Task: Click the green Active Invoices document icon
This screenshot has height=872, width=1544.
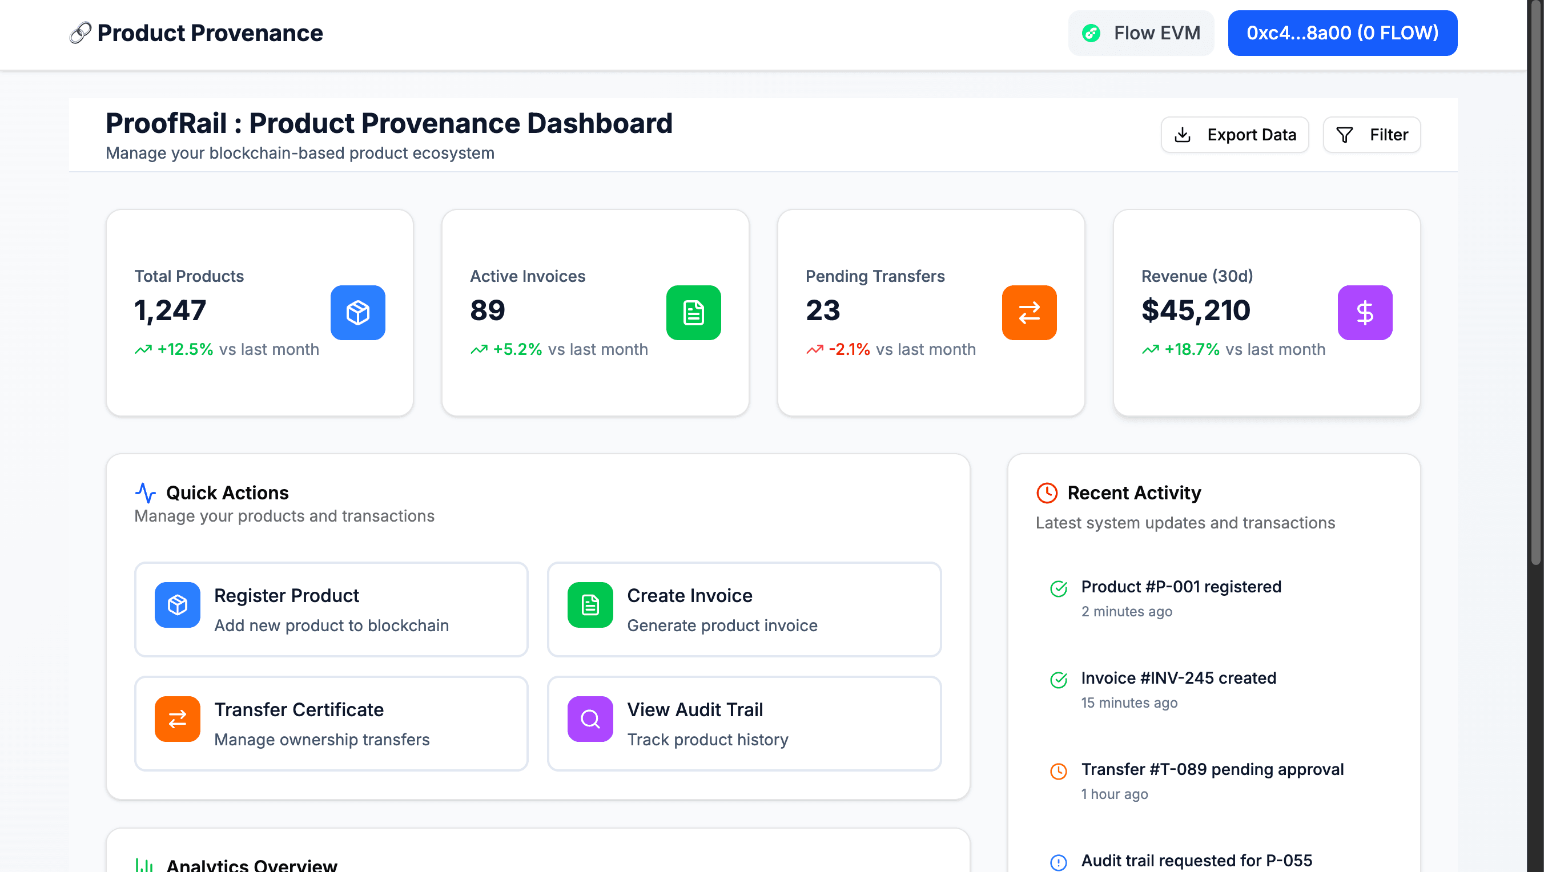Action: pyautogui.click(x=693, y=313)
